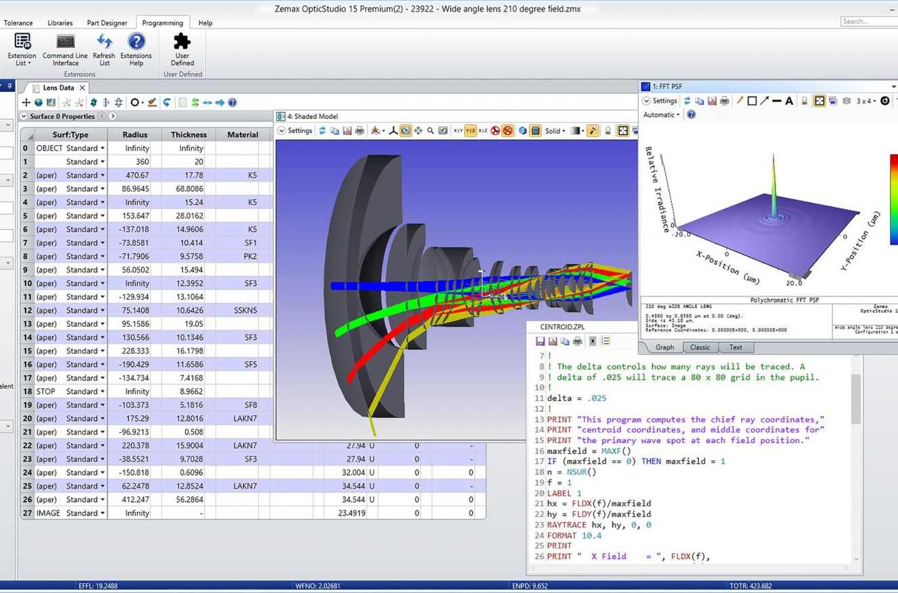Toggle the active-window frame button in FFT PSF

[x=819, y=101]
